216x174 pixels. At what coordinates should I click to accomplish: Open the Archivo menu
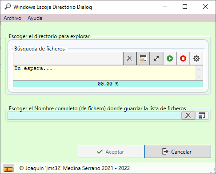(12, 18)
